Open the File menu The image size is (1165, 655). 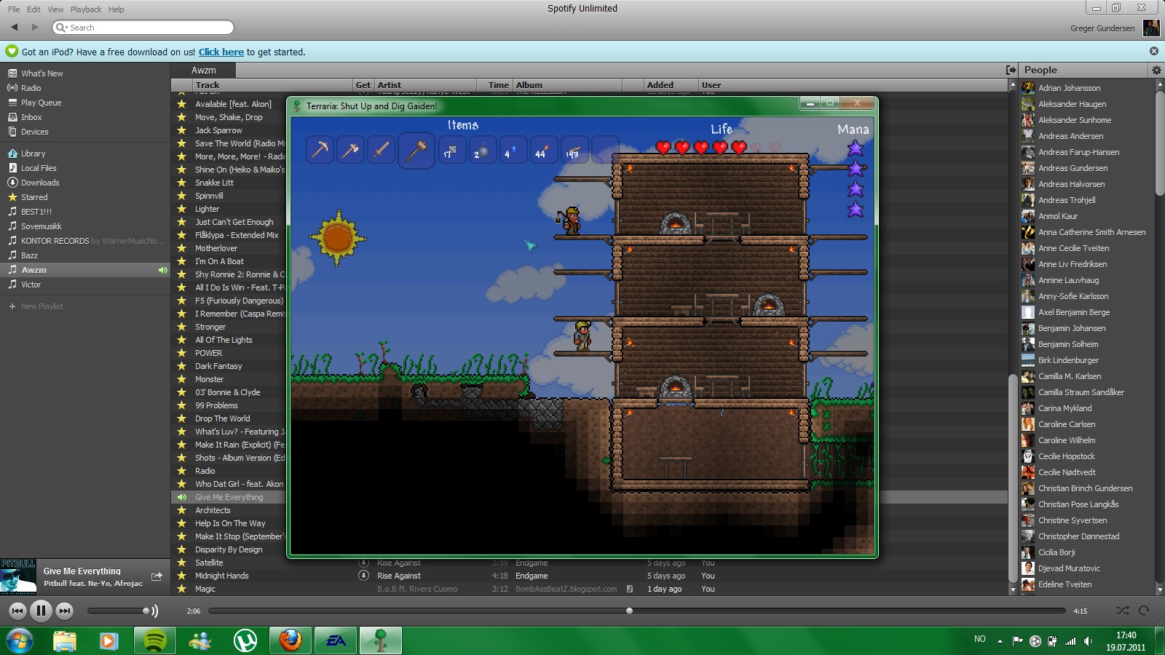pyautogui.click(x=14, y=9)
